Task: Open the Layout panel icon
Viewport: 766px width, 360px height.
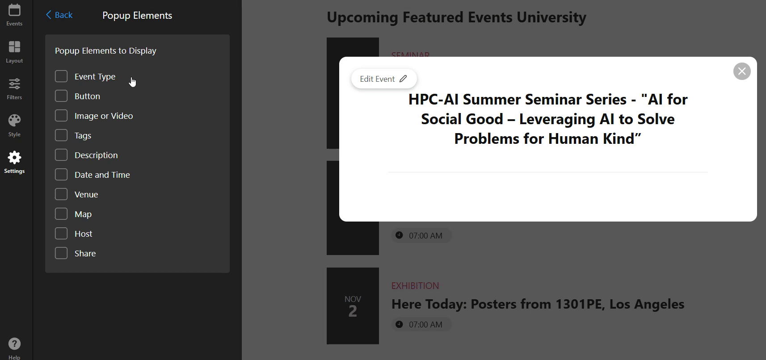Action: click(14, 47)
